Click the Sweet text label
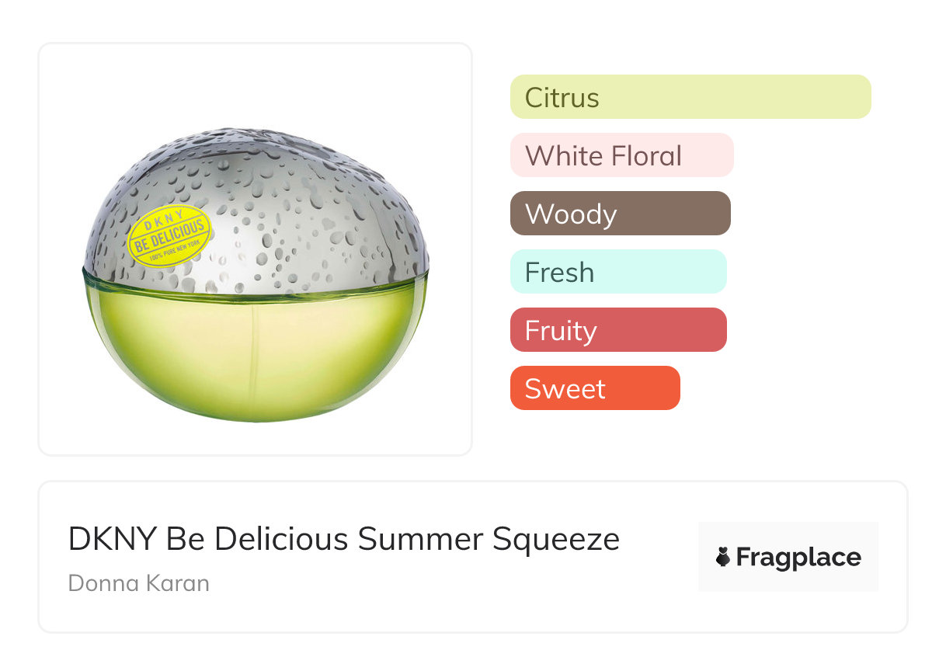This screenshot has width=946, height=671. [x=565, y=389]
